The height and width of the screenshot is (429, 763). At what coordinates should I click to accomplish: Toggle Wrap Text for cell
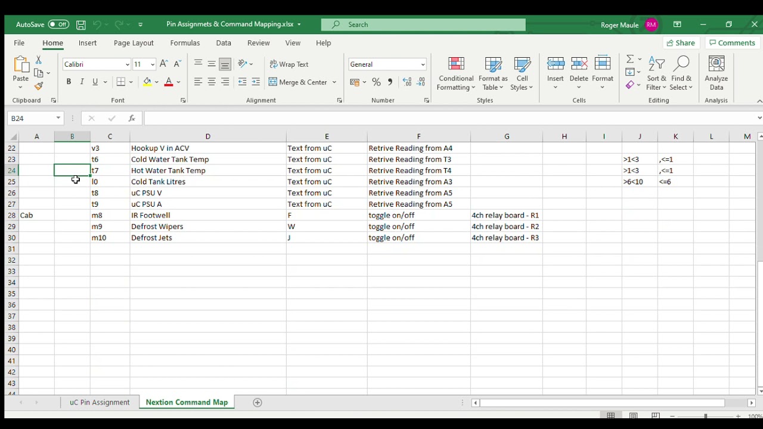pyautogui.click(x=290, y=64)
